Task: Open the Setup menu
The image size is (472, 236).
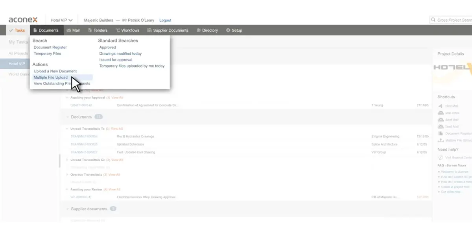Action: pos(234,30)
